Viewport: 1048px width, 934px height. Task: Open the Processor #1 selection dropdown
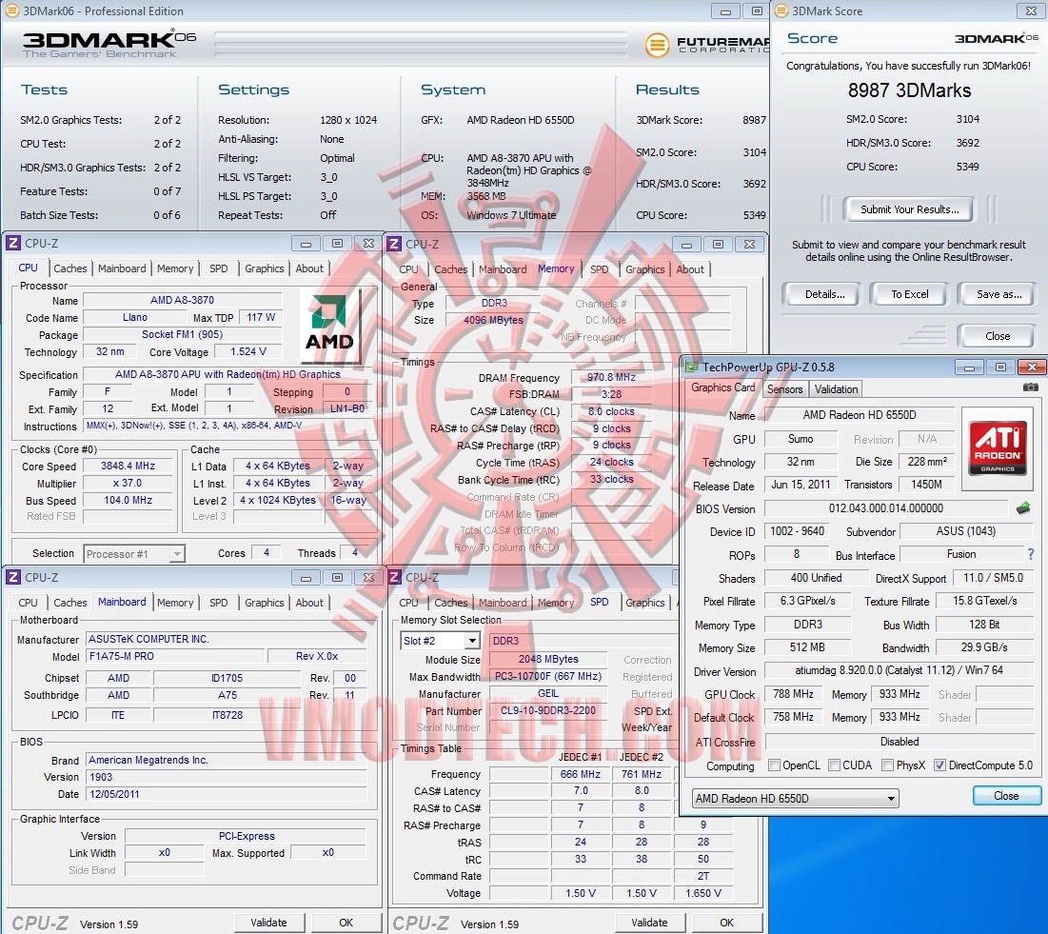[133, 553]
